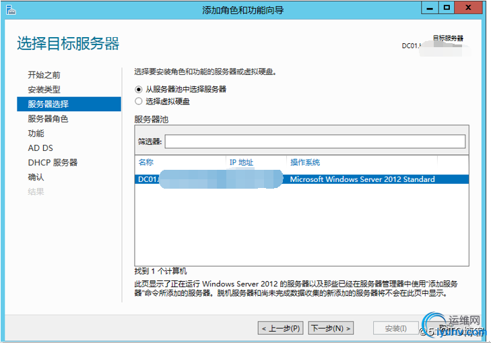This screenshot has width=491, height=343.
Task: Go to the 安装类型 step
Action: (44, 90)
